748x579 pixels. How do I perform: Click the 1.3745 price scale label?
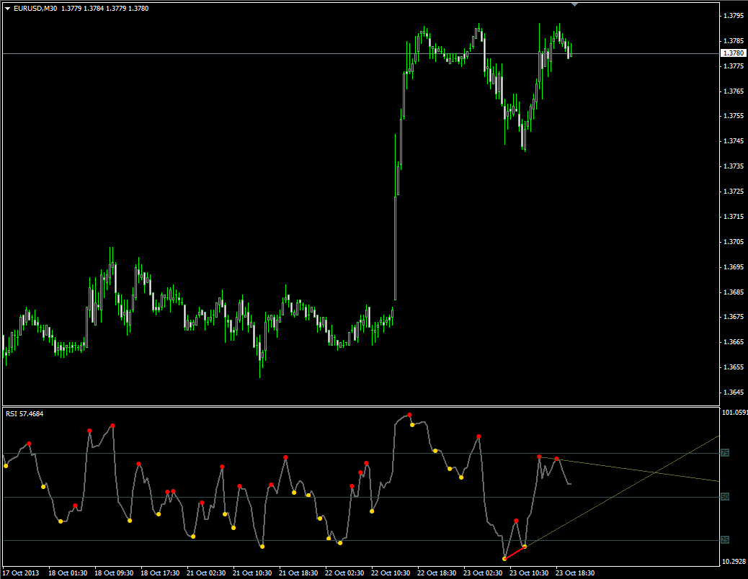733,141
